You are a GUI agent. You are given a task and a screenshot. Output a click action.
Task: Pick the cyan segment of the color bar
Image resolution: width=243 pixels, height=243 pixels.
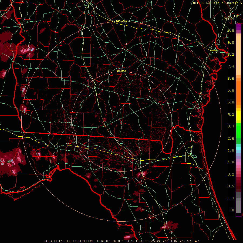238,148
